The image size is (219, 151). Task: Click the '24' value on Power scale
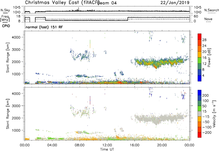(204, 46)
